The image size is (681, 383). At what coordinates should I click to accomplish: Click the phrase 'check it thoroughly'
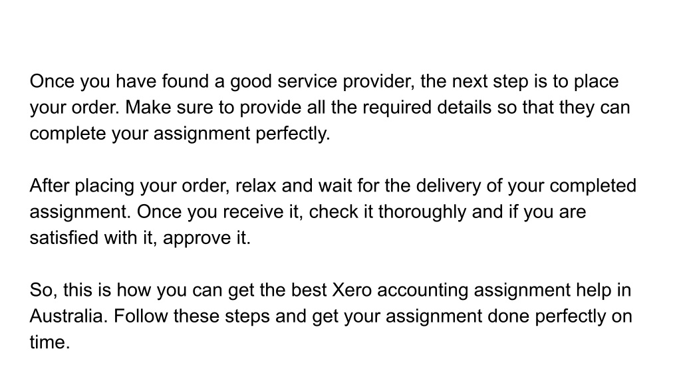(x=388, y=212)
